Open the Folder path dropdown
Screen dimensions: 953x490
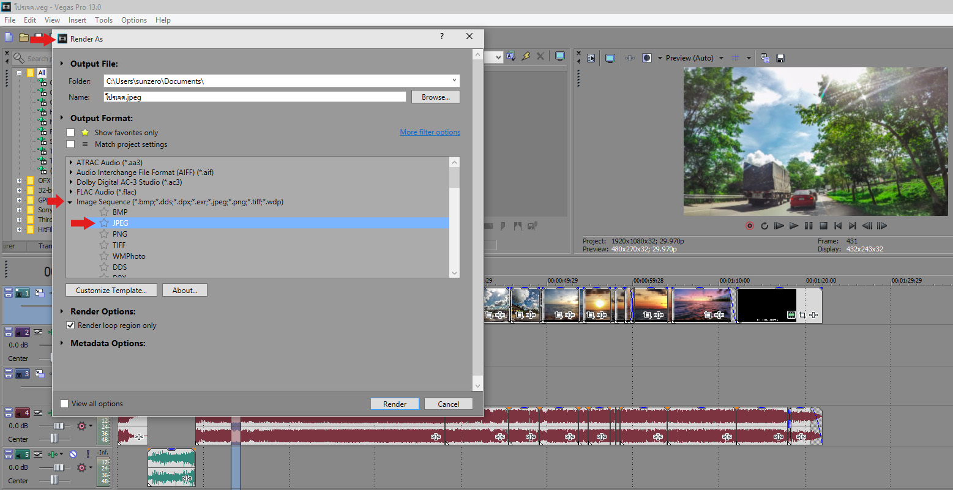coord(454,80)
